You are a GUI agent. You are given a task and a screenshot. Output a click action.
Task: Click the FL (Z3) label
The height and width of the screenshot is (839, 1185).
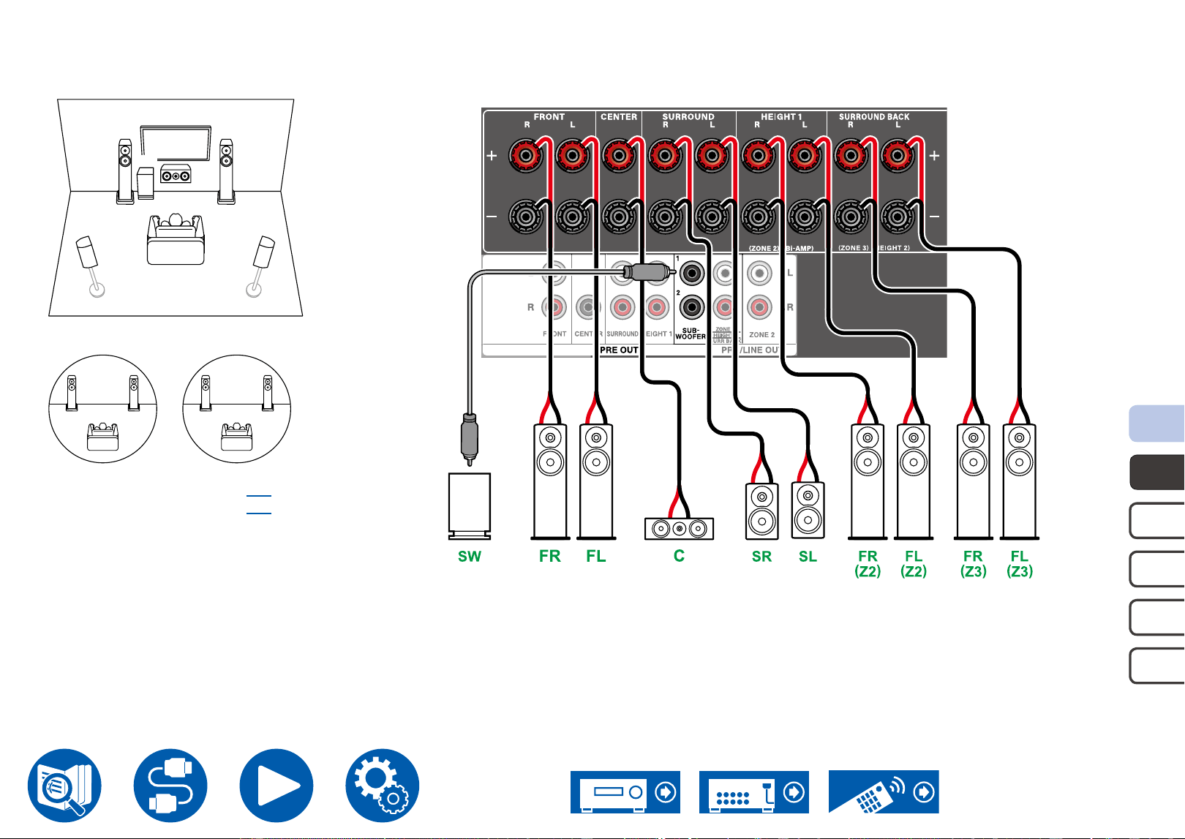click(1020, 564)
